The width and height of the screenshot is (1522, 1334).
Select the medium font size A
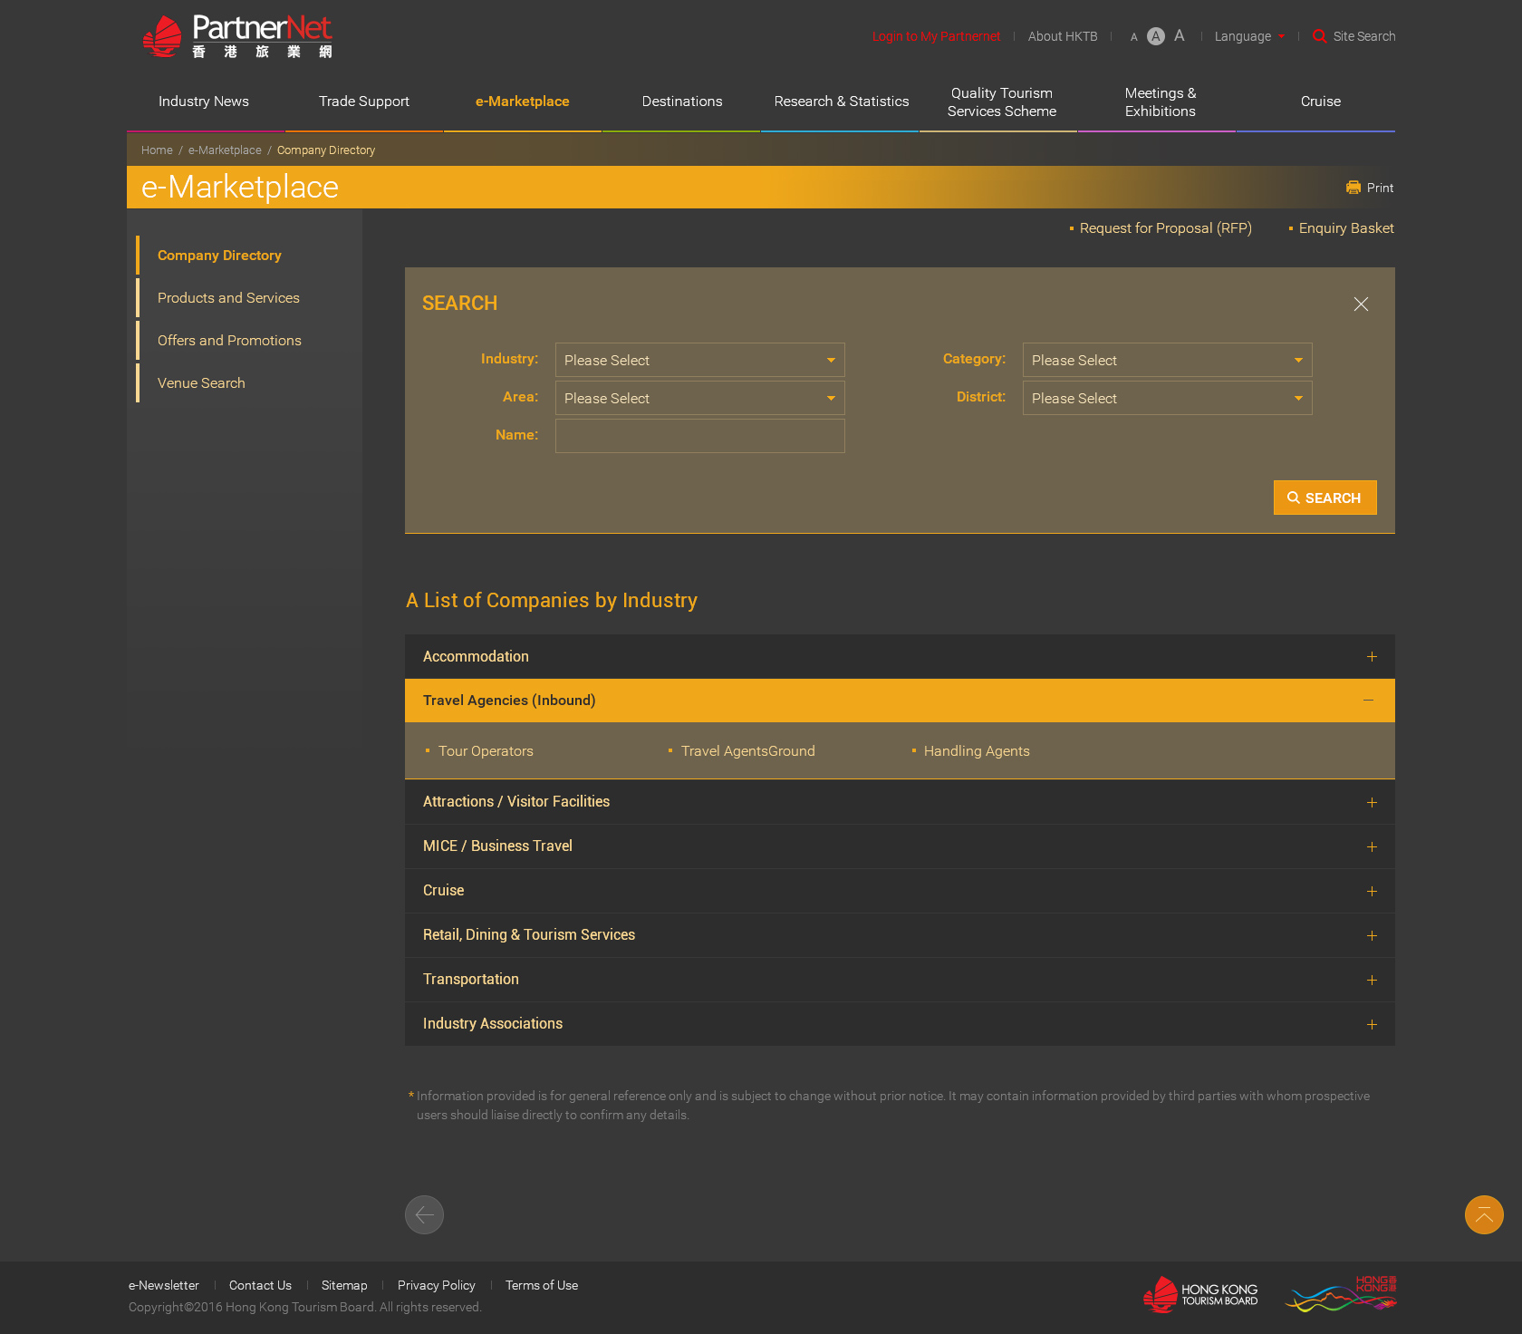[1156, 36]
